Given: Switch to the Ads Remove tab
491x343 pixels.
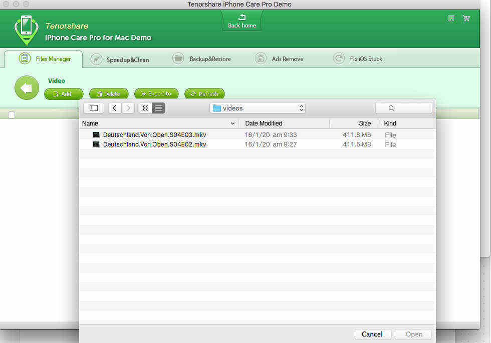Looking at the screenshot, I should click(280, 58).
